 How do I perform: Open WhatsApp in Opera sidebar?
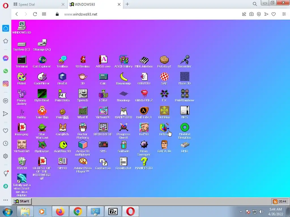pos(6,71)
